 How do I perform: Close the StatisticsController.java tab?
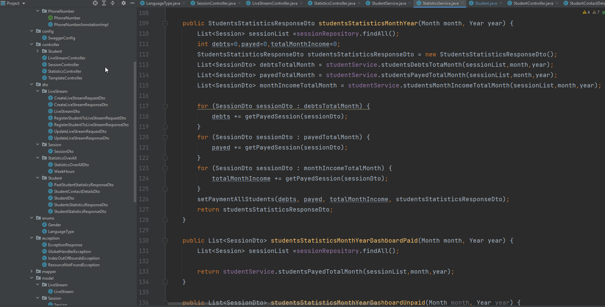[x=359, y=3]
